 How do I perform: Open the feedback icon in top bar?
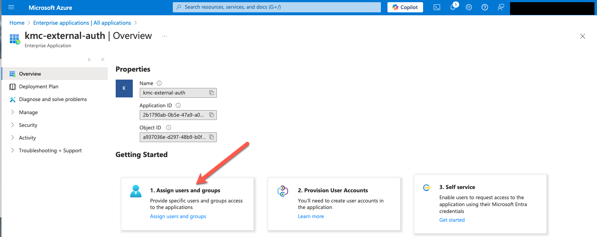pos(501,7)
